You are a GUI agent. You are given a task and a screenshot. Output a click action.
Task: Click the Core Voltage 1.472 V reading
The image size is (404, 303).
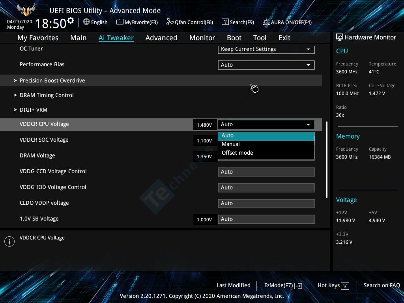377,94
